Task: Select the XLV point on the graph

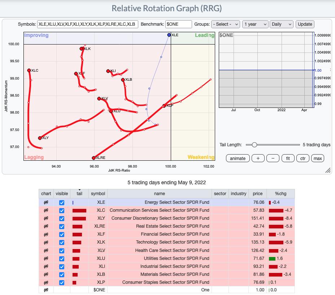Action: tap(99, 98)
